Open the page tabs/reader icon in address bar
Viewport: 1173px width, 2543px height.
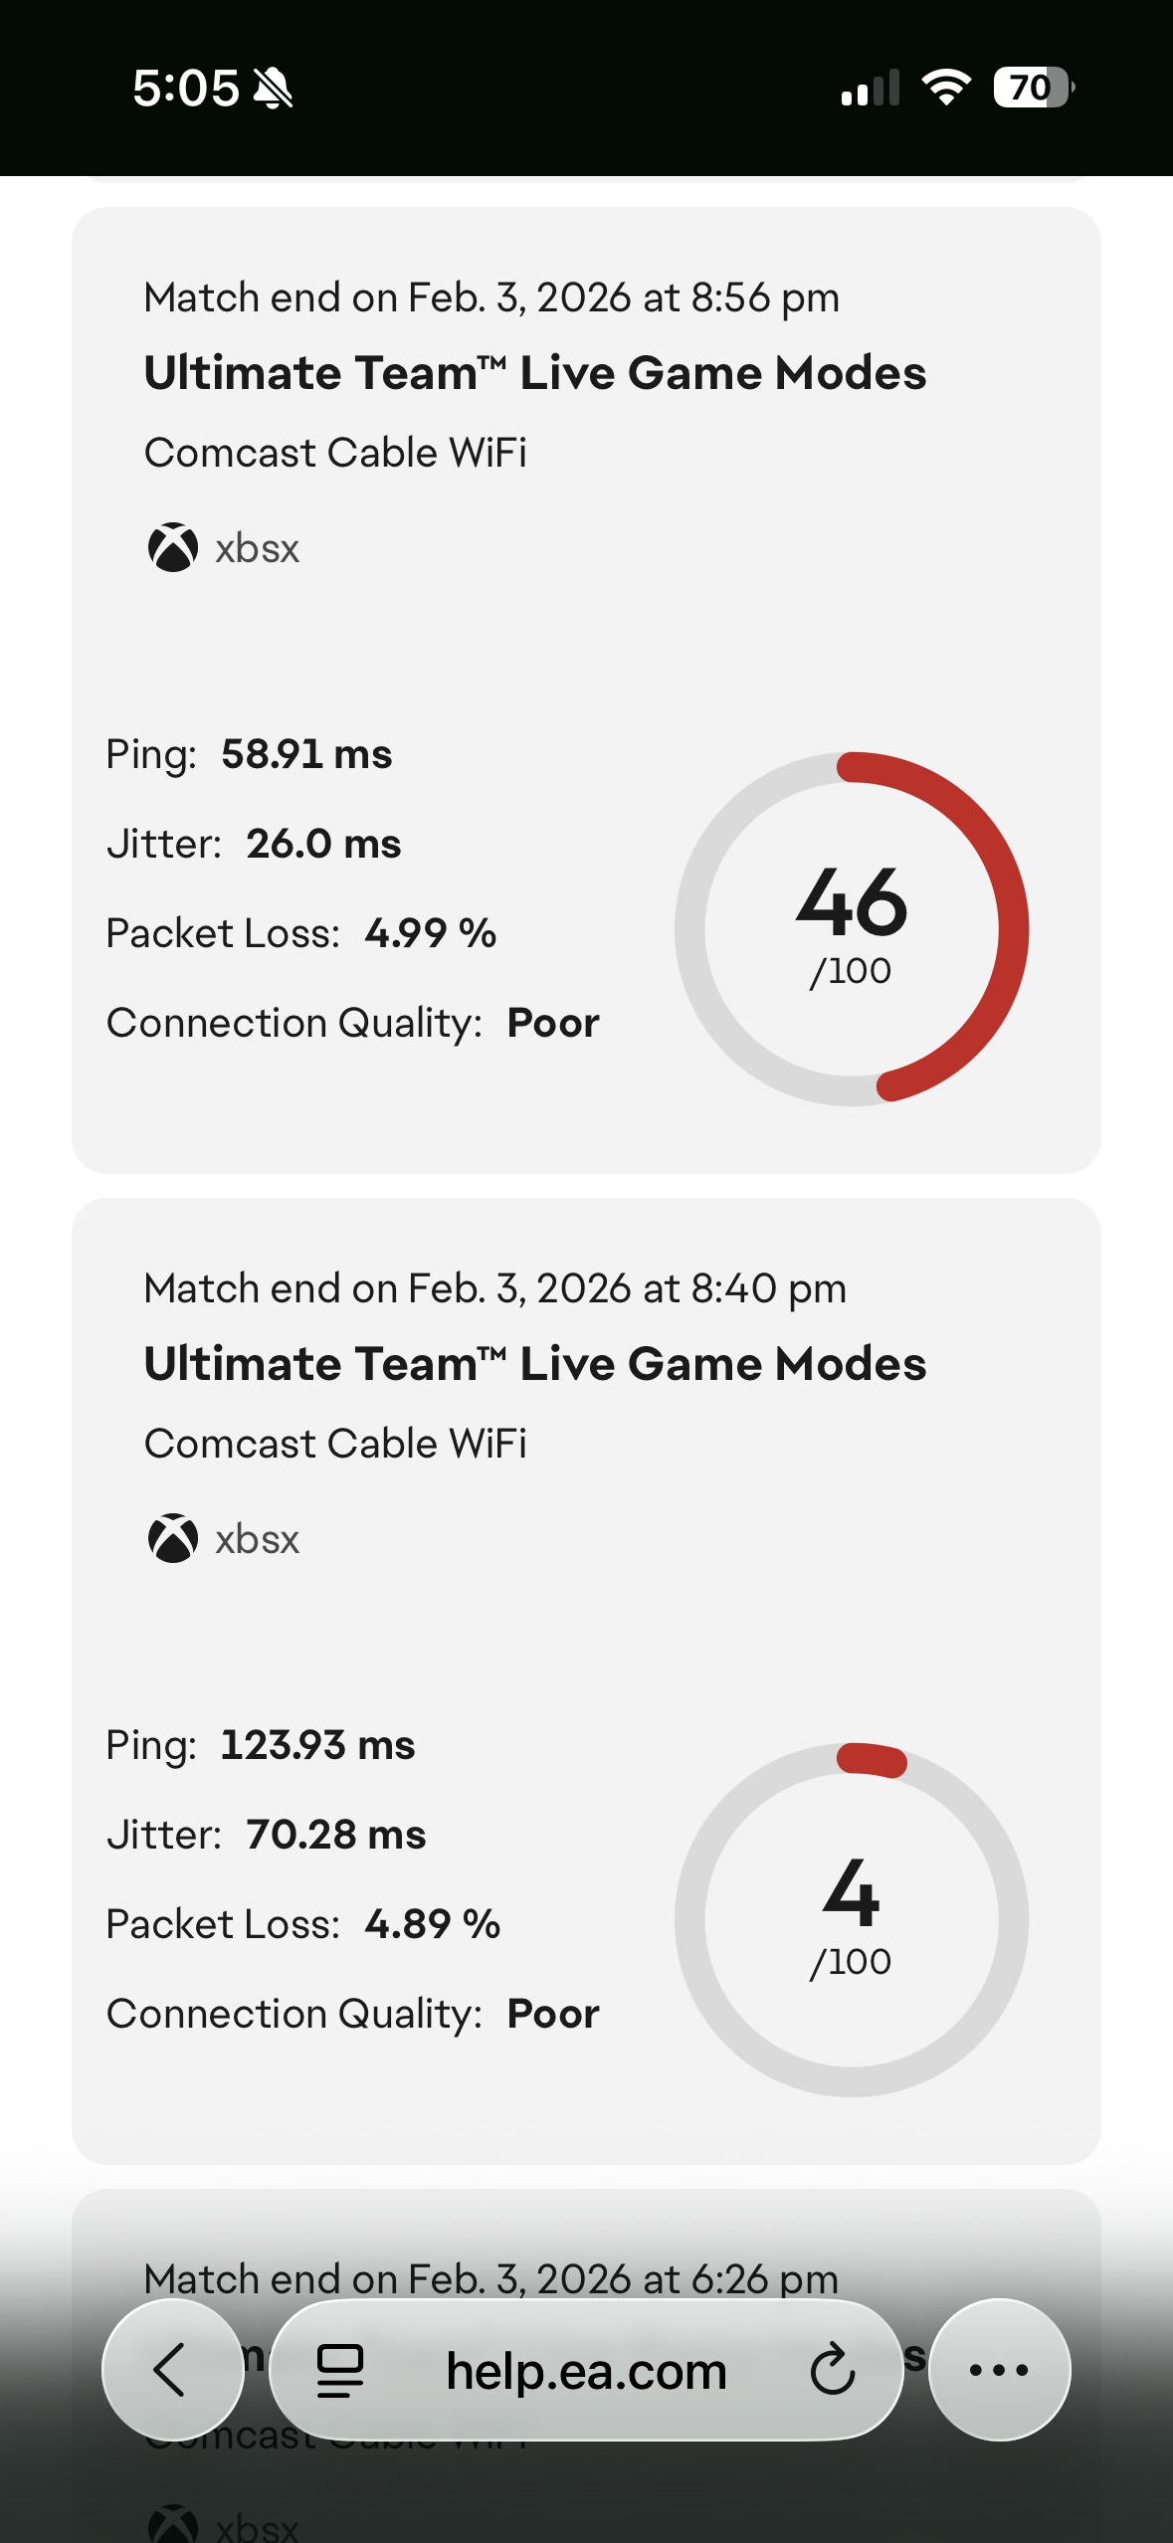(x=339, y=2370)
